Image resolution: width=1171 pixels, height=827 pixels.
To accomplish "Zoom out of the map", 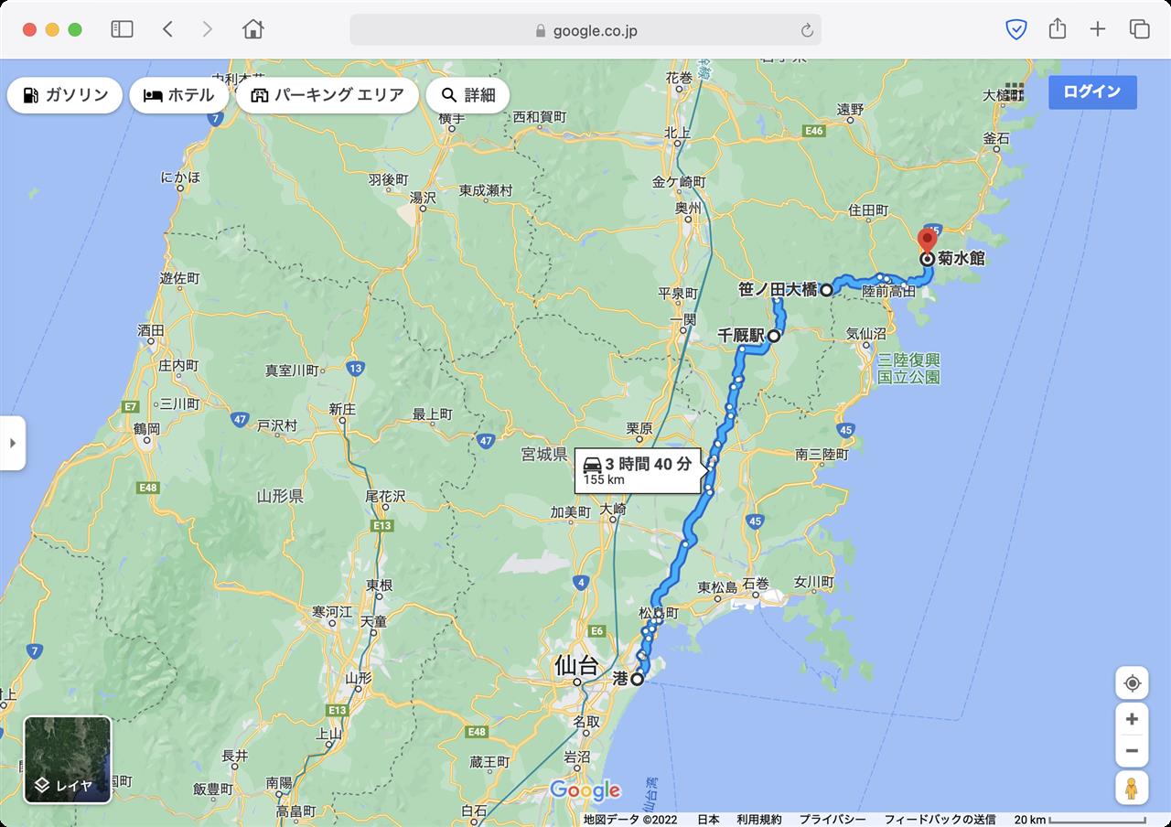I will (x=1132, y=751).
